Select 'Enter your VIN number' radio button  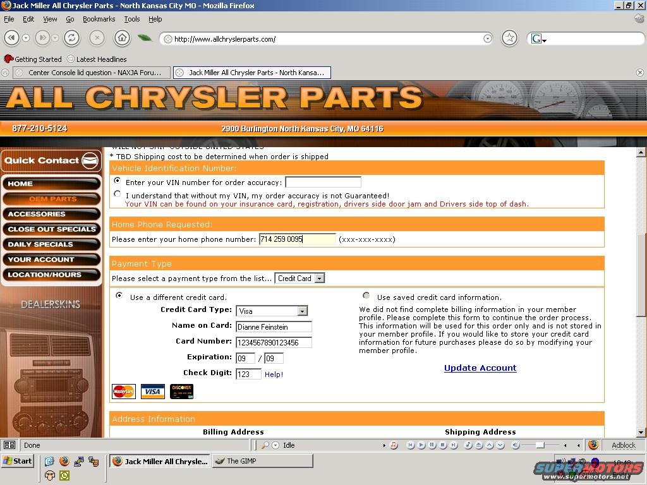(118, 181)
